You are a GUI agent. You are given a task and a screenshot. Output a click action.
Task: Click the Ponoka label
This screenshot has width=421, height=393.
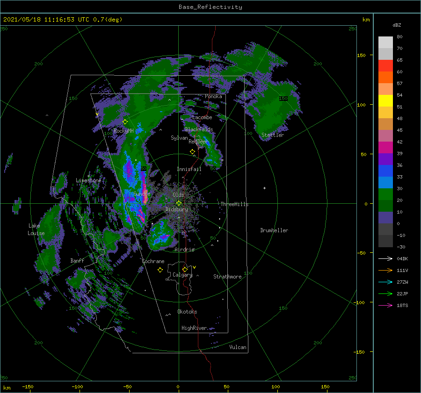click(213, 97)
